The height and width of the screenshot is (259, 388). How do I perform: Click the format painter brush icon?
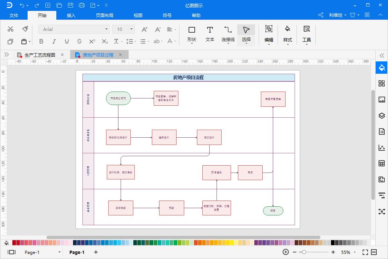point(25,29)
